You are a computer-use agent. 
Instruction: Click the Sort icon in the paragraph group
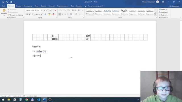tap(79, 10)
